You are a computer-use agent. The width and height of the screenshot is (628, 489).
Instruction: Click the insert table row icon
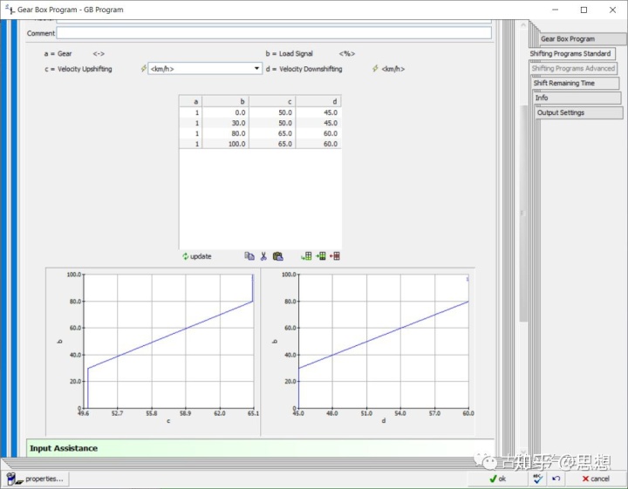320,256
